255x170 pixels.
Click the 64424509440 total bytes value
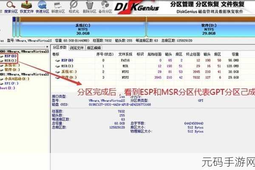194,124
